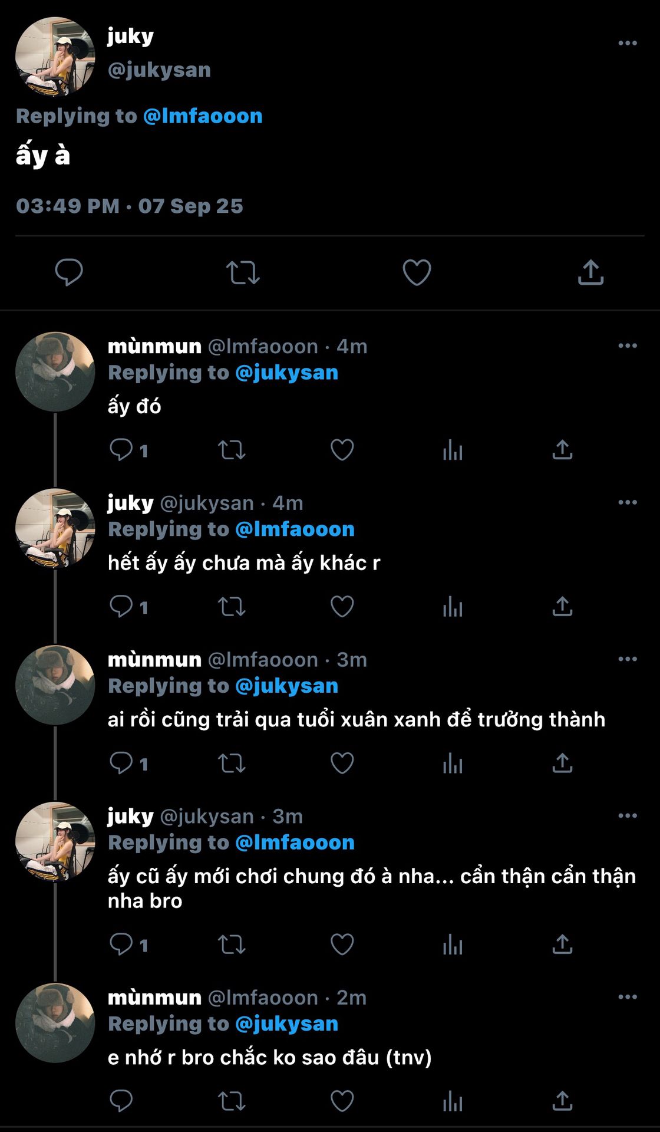View analytics for "ấy đó" reply
The image size is (660, 1132).
[x=453, y=450]
